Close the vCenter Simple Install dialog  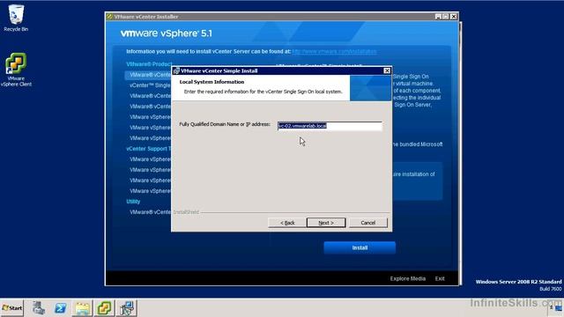pyautogui.click(x=387, y=70)
